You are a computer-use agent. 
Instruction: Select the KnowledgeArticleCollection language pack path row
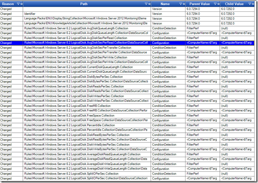[87, 24]
